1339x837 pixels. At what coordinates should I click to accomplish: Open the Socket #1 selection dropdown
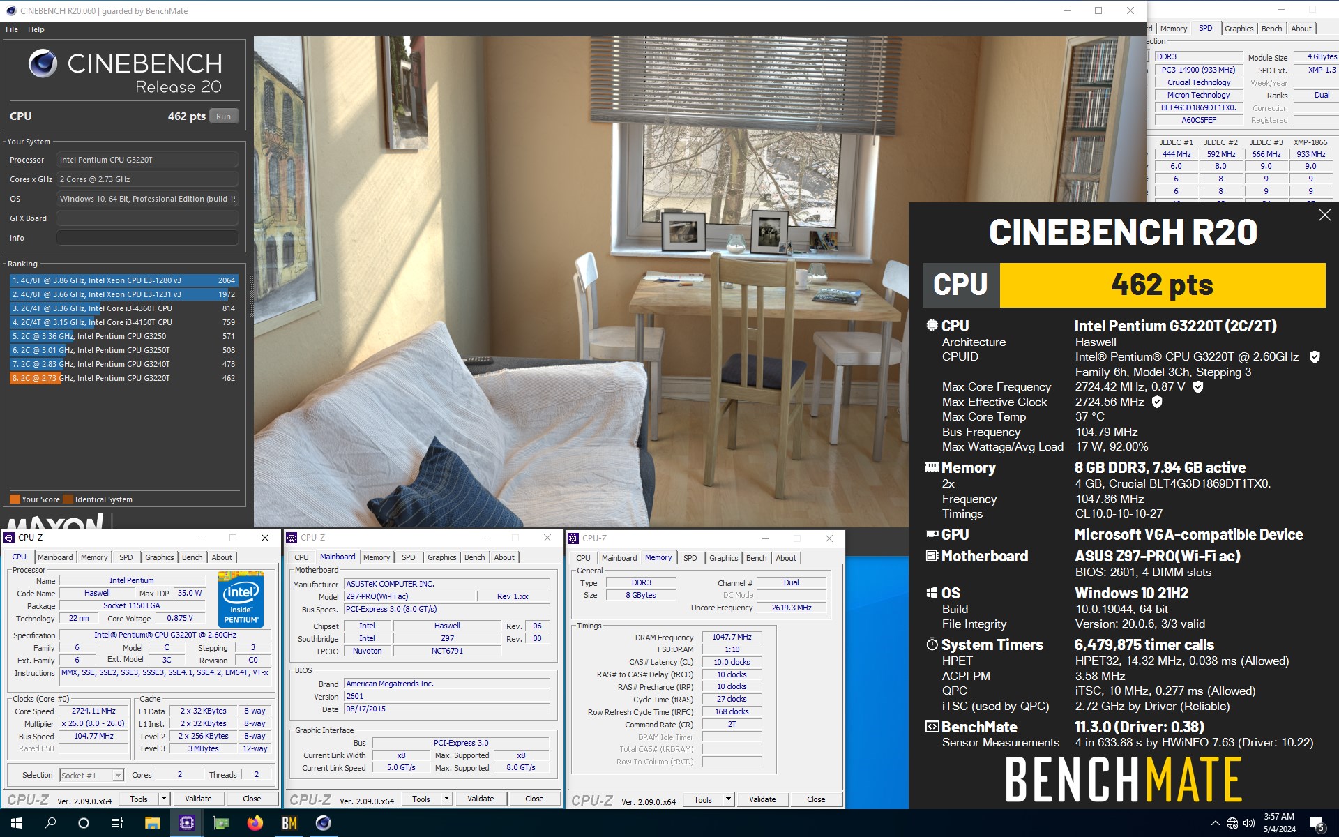pyautogui.click(x=91, y=776)
